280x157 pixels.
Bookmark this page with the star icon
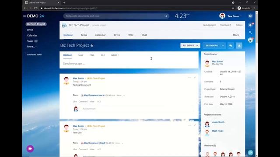point(233,8)
